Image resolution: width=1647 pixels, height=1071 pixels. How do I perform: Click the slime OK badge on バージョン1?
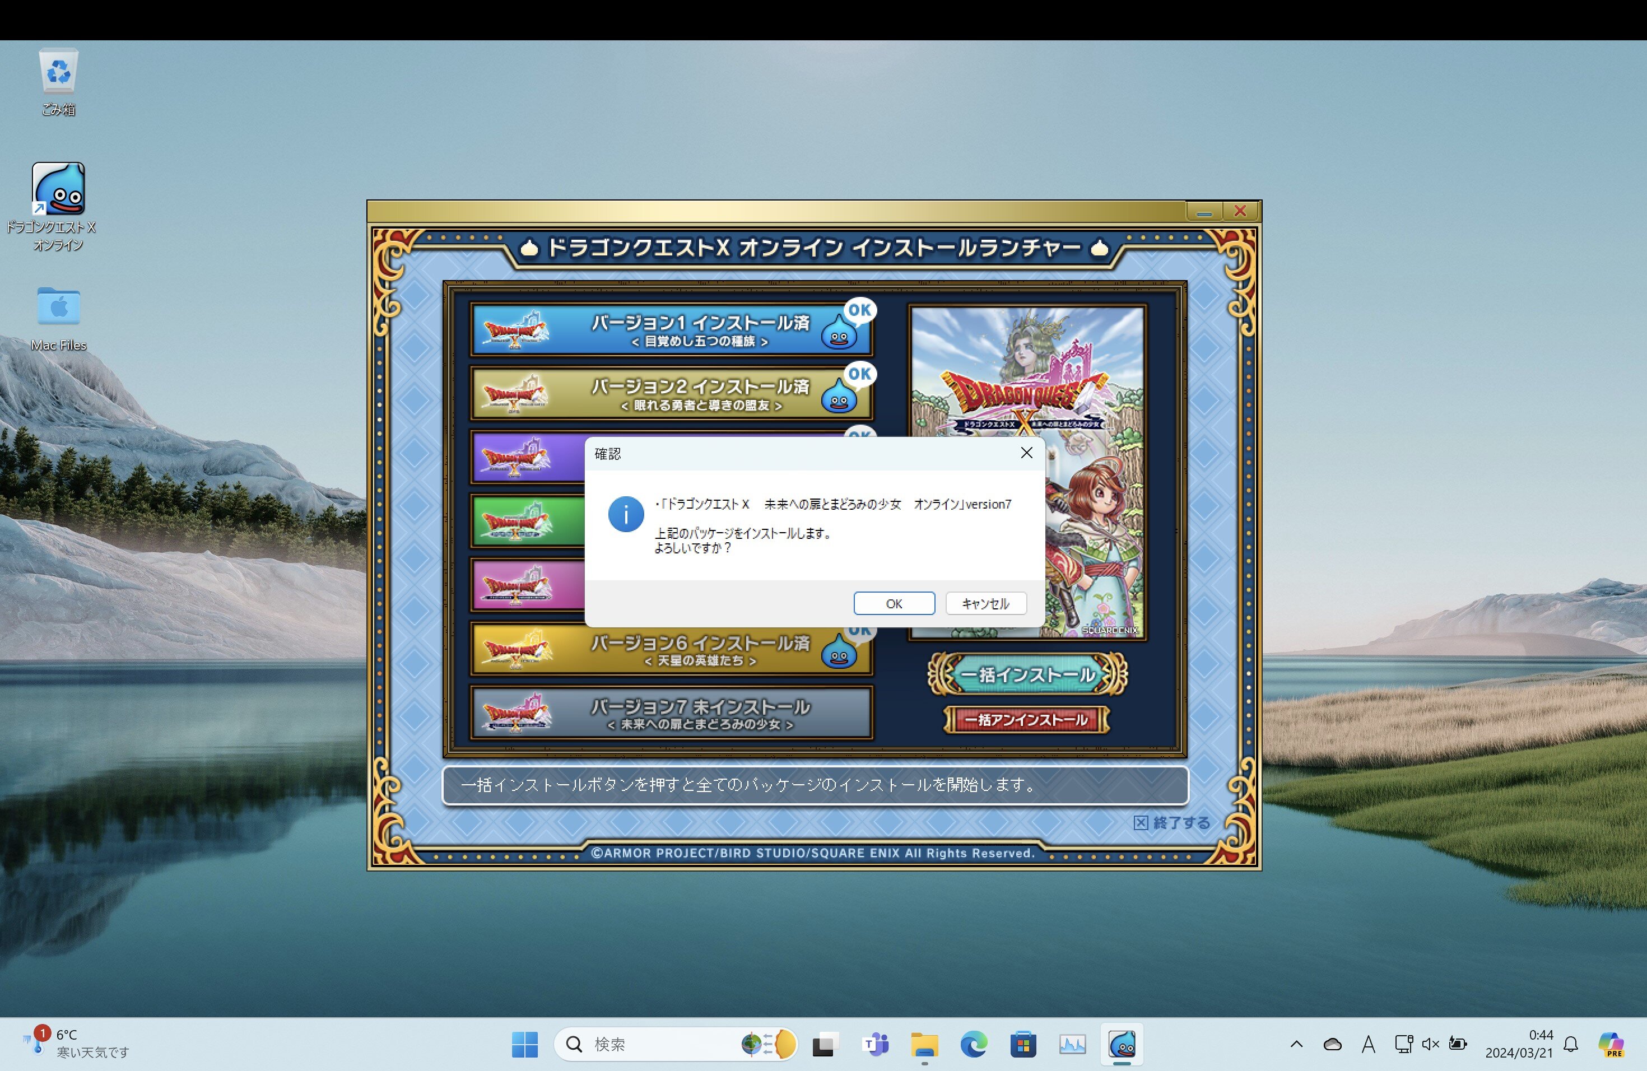click(x=848, y=324)
